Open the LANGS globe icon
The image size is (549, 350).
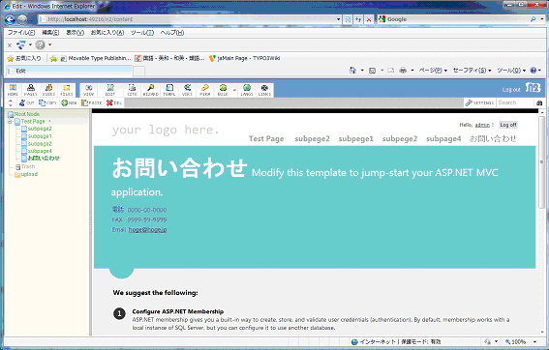pyautogui.click(x=247, y=90)
